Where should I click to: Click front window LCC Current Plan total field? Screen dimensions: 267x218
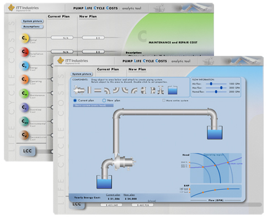pyautogui.click(x=111, y=205)
